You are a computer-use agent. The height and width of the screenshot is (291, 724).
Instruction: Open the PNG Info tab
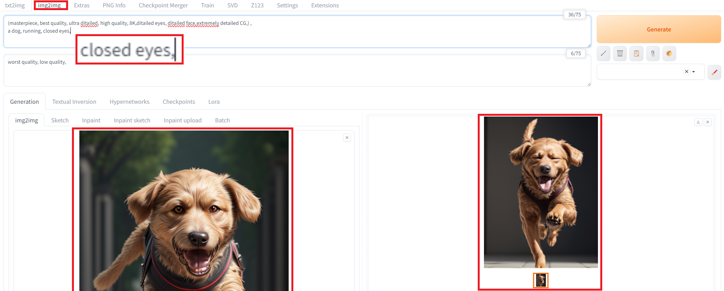(114, 5)
